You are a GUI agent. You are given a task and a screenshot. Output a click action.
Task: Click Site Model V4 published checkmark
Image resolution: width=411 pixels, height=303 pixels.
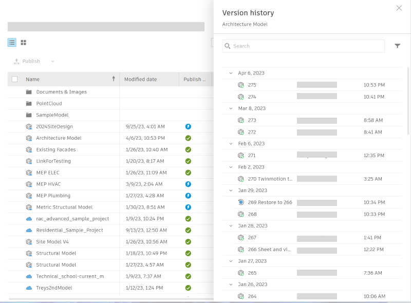click(x=188, y=242)
